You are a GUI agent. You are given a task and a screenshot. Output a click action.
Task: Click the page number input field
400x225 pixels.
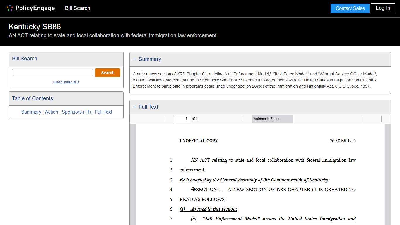[x=182, y=119]
